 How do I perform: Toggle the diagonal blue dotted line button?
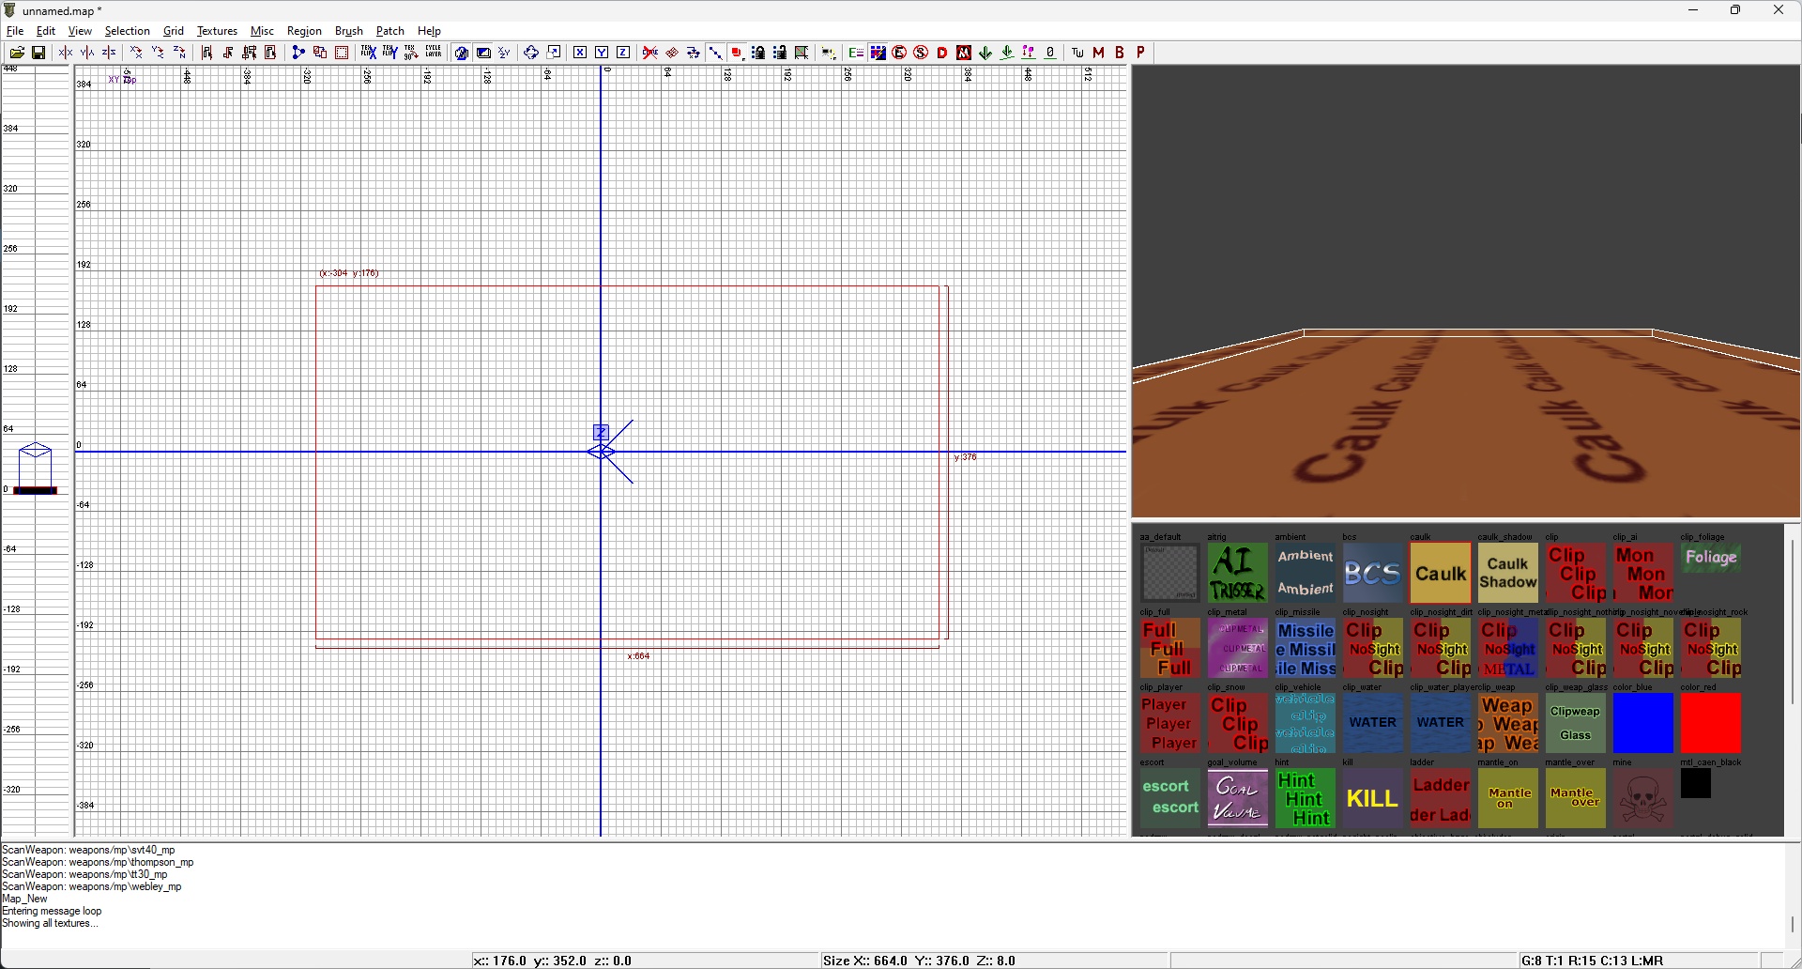click(716, 54)
